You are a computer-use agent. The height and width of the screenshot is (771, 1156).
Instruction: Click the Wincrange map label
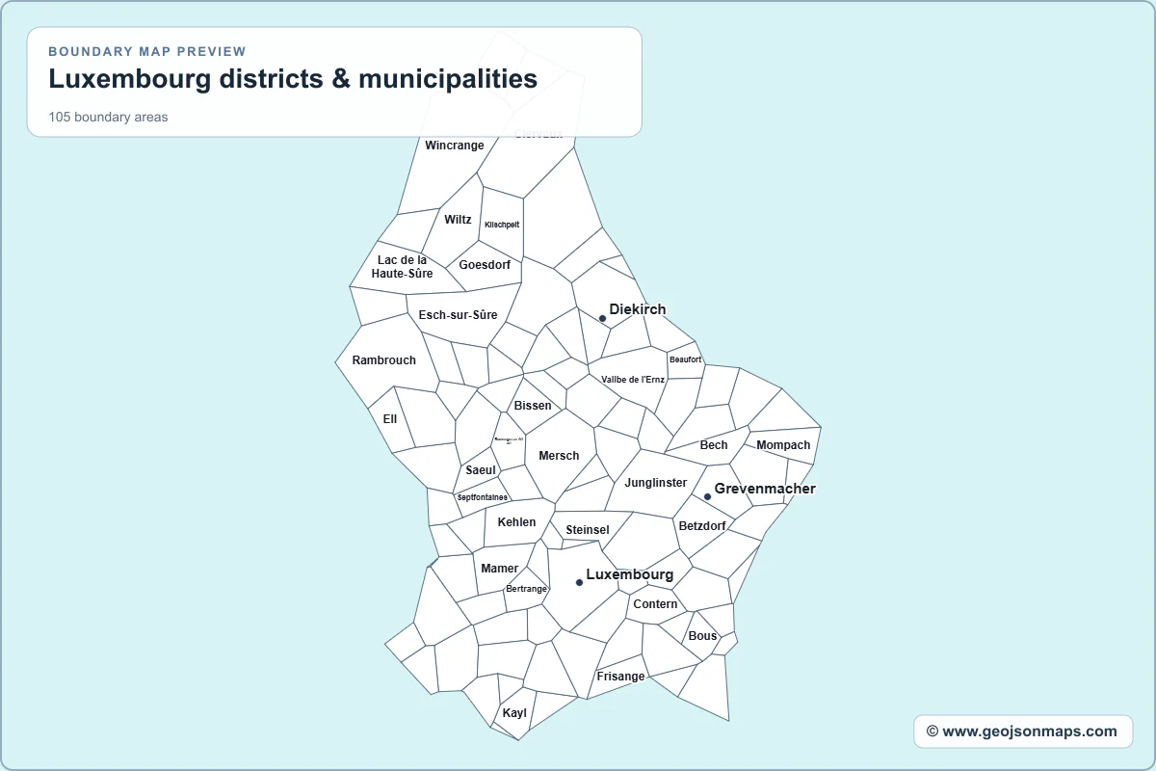point(455,146)
